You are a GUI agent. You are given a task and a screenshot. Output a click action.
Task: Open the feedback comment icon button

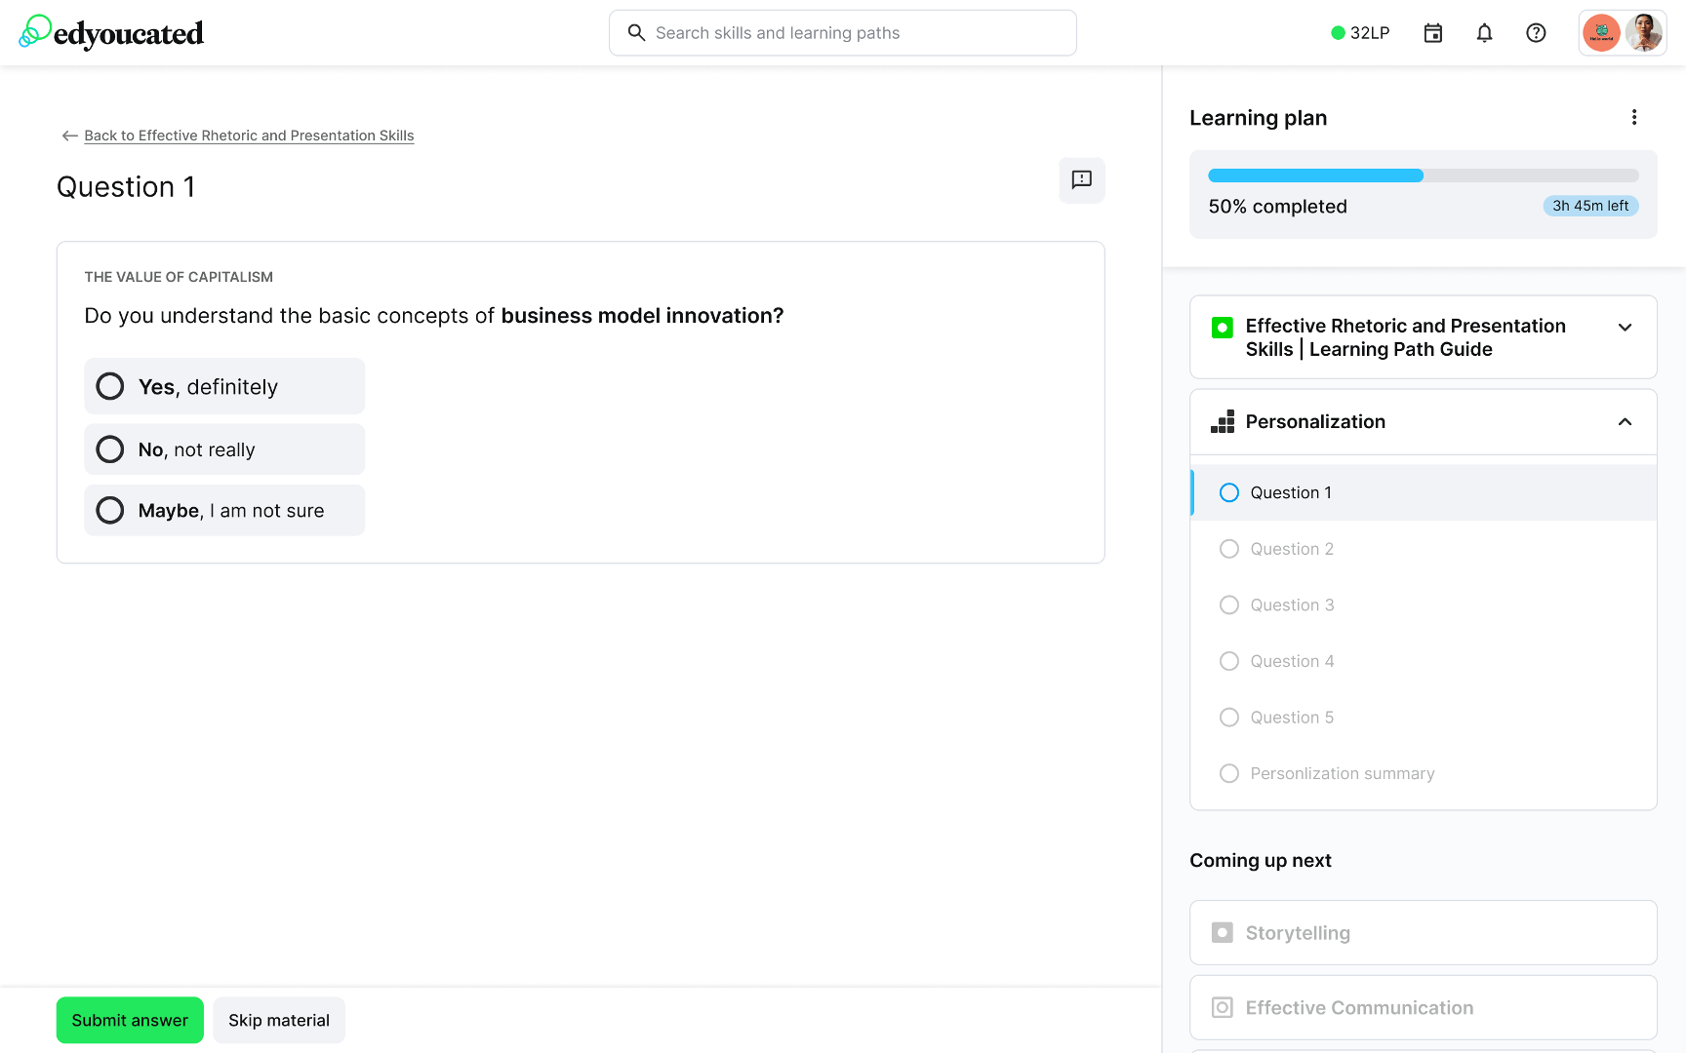1081,180
